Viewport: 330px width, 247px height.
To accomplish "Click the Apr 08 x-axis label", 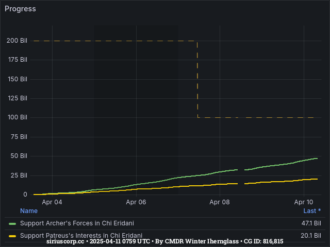I will 220,202.
